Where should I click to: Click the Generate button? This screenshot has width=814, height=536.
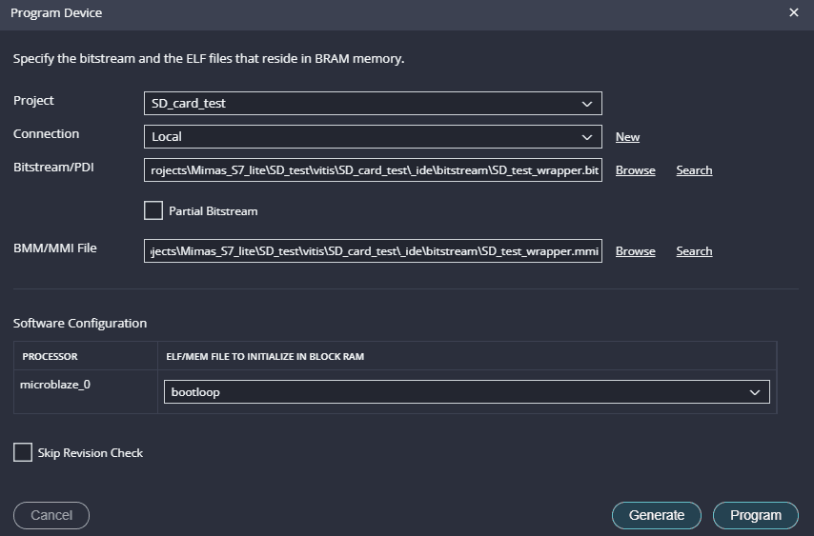pyautogui.click(x=656, y=515)
